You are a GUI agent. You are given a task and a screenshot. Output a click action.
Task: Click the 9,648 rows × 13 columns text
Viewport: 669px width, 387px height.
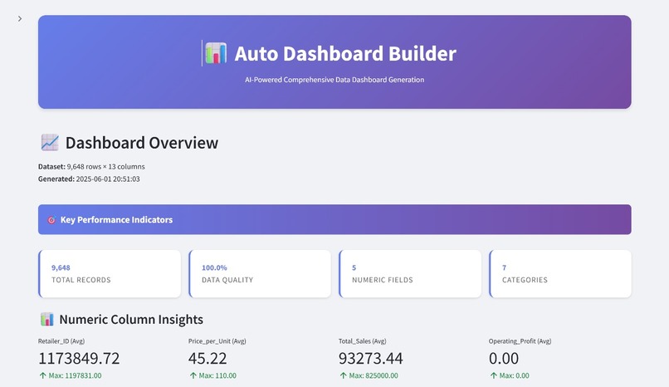pyautogui.click(x=105, y=166)
